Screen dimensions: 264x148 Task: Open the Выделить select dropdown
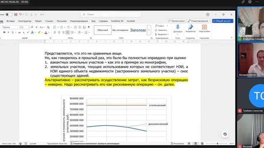162,34
